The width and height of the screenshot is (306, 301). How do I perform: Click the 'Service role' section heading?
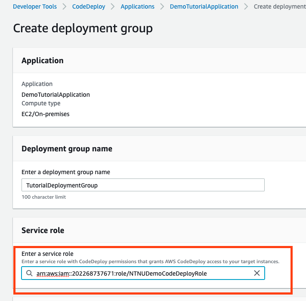click(x=43, y=230)
